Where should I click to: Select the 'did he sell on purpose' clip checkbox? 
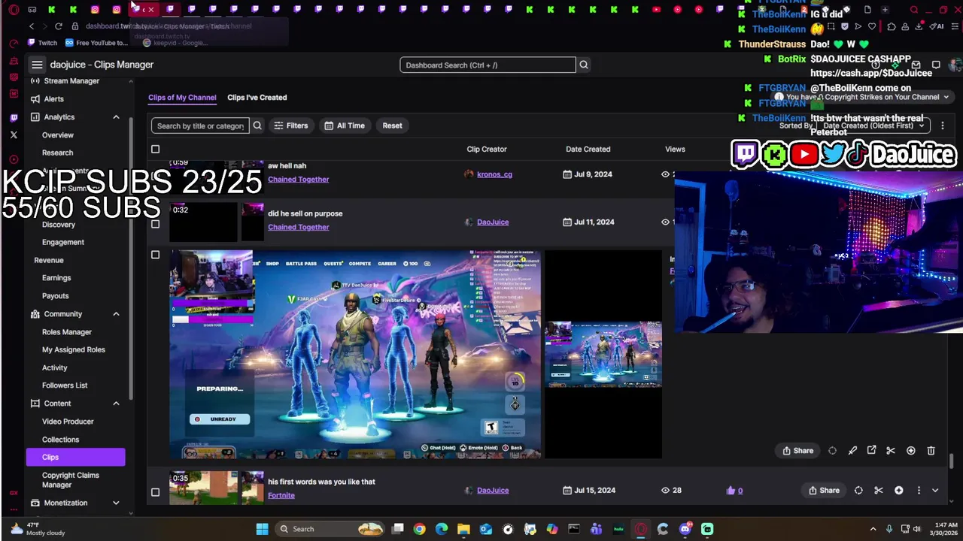[x=155, y=224]
